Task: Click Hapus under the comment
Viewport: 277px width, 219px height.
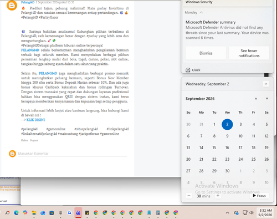Action: coord(34,140)
